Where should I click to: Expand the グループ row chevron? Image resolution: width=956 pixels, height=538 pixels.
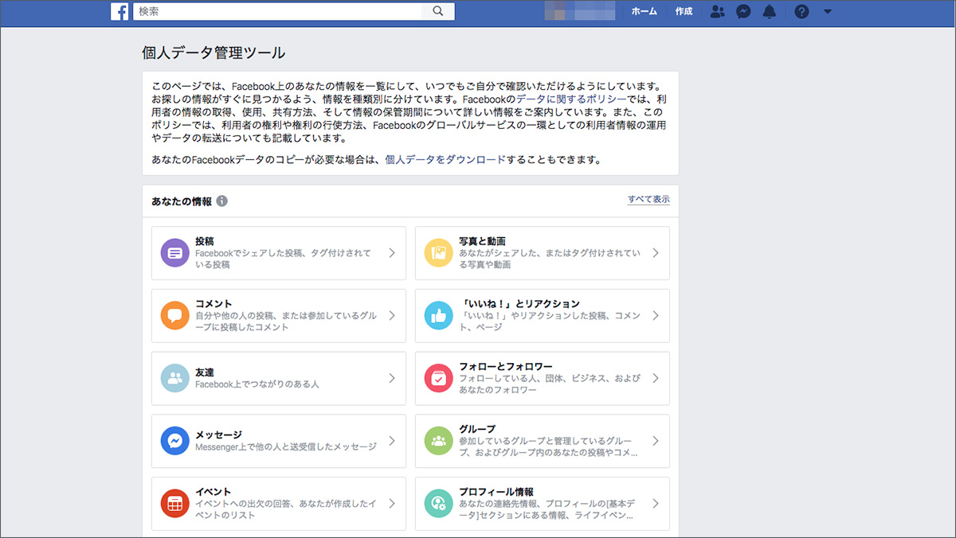[x=656, y=441]
